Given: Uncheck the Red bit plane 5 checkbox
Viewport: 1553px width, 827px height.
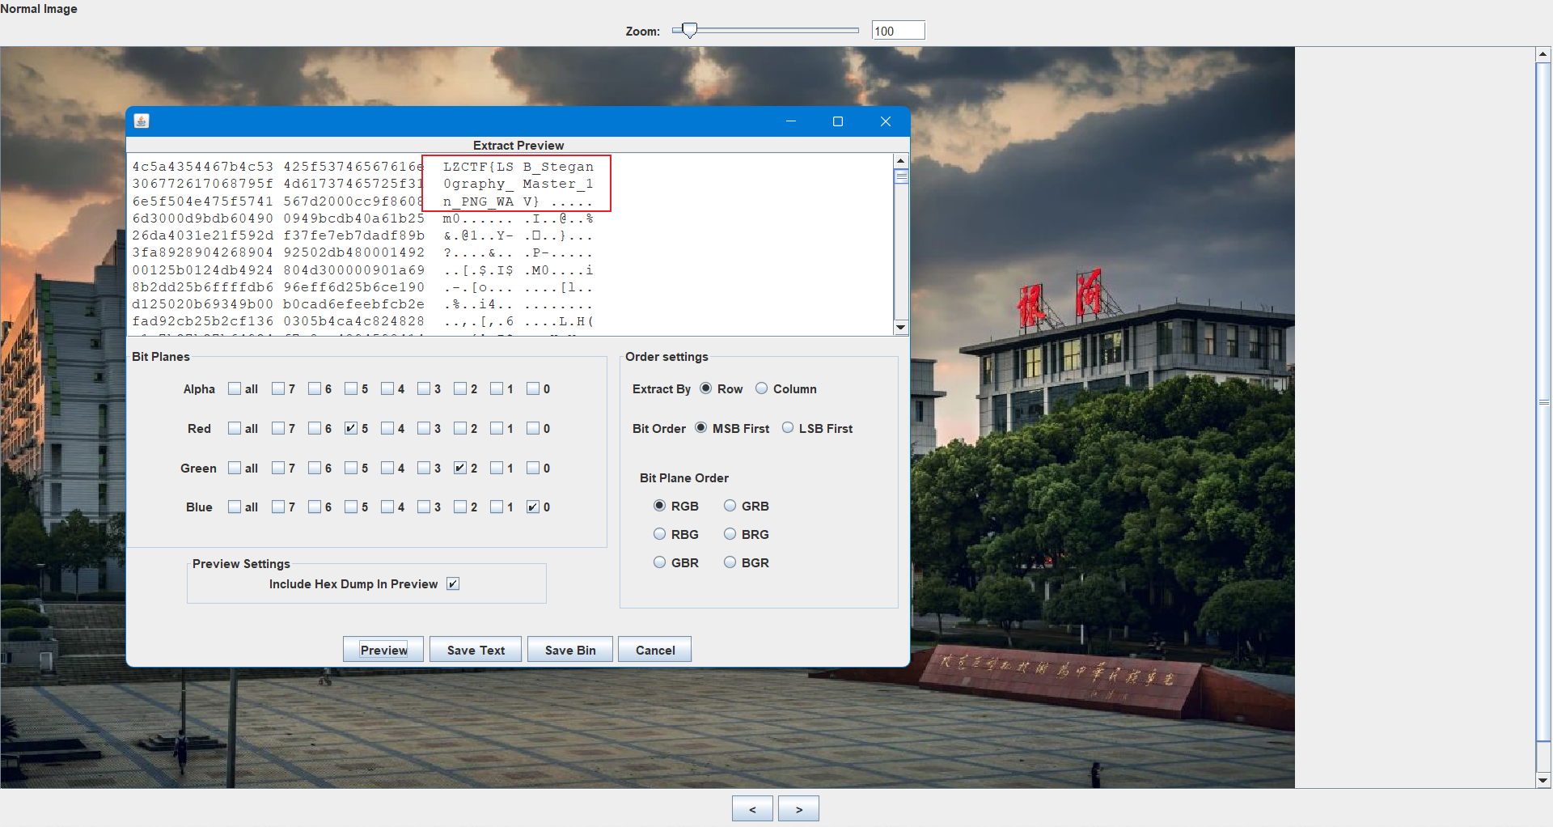Looking at the screenshot, I should pyautogui.click(x=351, y=428).
